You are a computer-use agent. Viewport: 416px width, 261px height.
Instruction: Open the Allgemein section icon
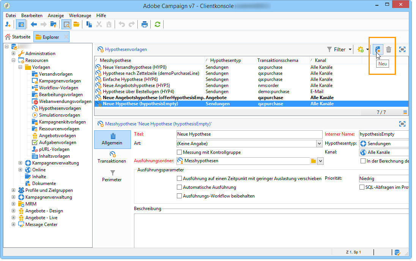[113, 136]
